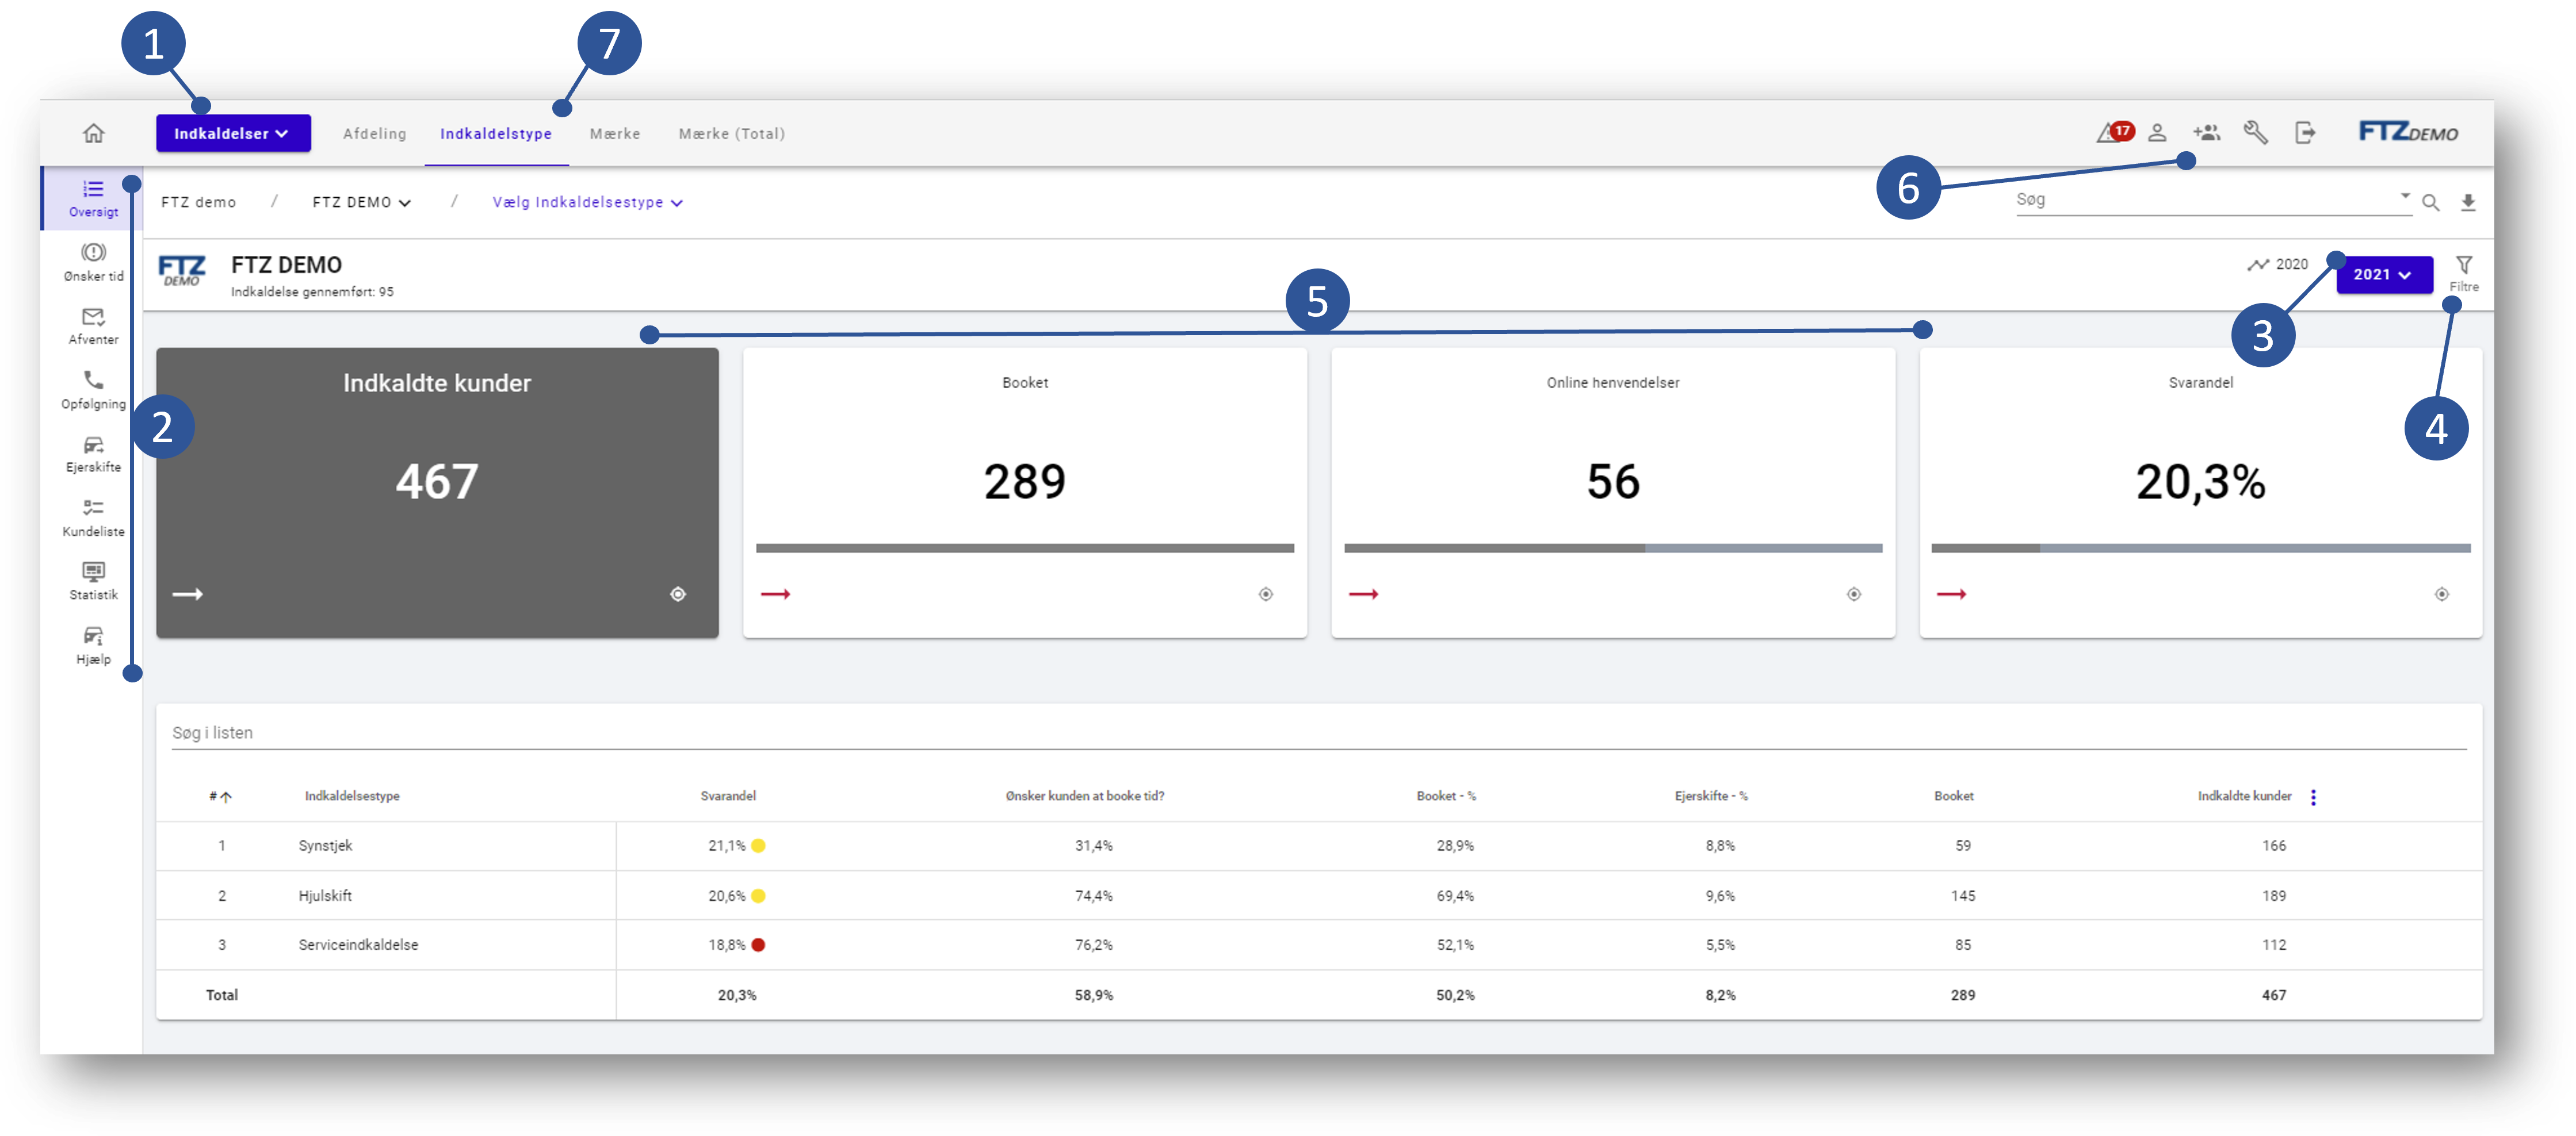Viewport: 2576px width, 1136px height.
Task: Click the search magnifier icon
Action: pyautogui.click(x=2430, y=203)
